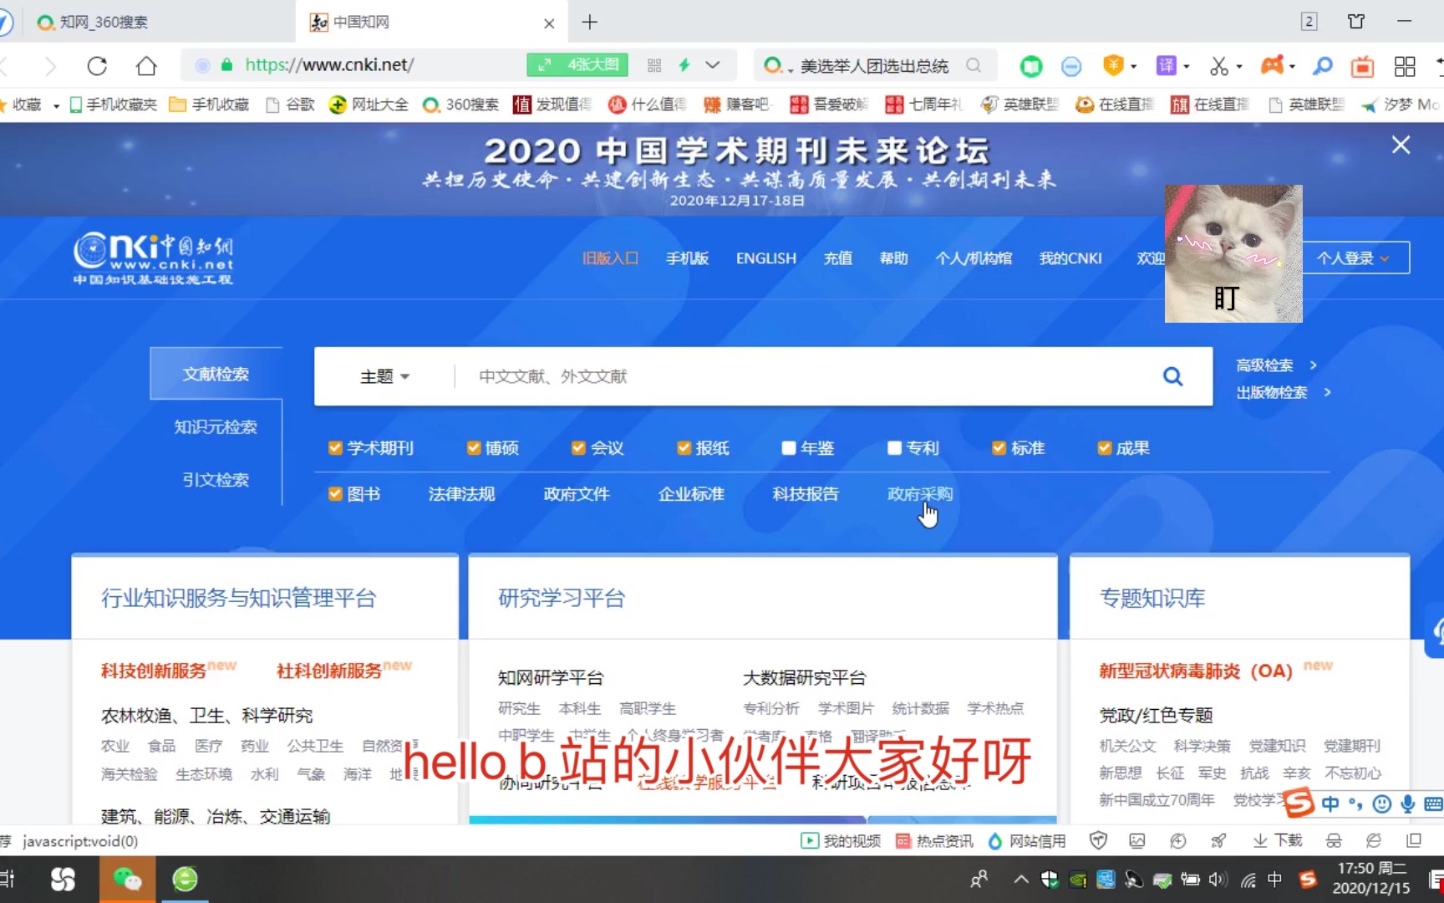Viewport: 1444px width, 903px height.
Task: Uncheck the 报纸 checkbox
Action: (684, 448)
